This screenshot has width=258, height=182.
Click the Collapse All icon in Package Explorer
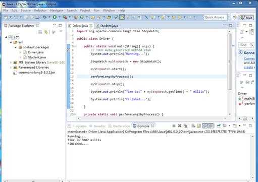click(40, 32)
